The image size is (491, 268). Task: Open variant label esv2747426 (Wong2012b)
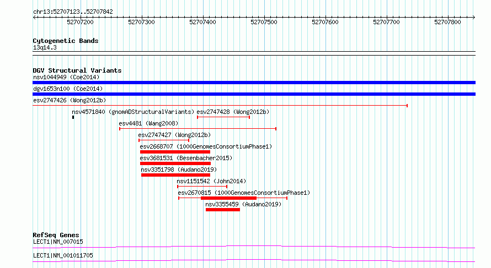pos(70,100)
